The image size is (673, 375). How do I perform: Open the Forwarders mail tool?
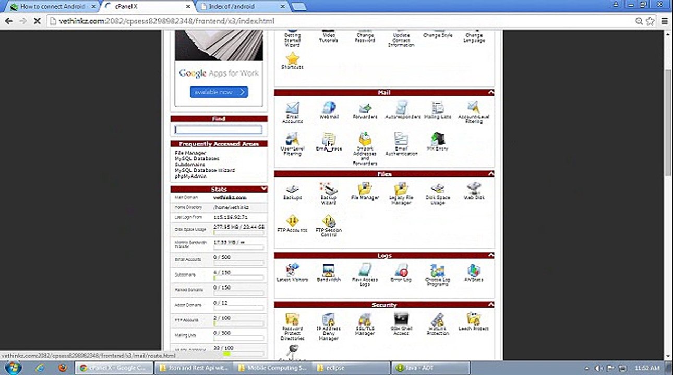coord(365,110)
